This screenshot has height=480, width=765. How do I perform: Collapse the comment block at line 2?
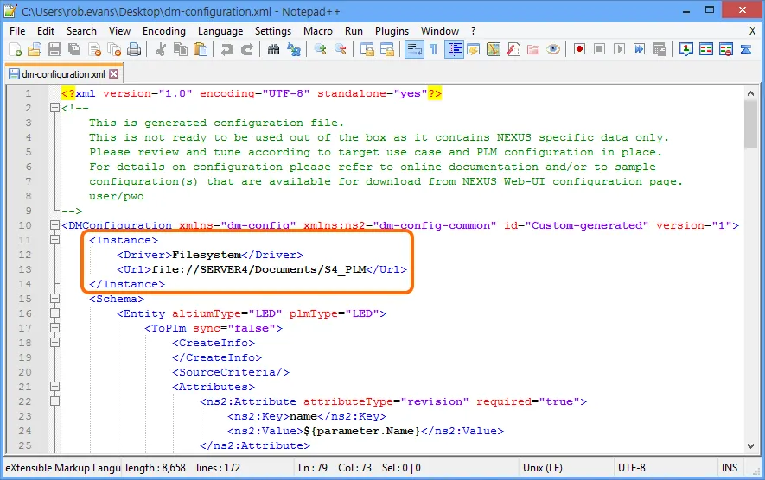(x=54, y=108)
